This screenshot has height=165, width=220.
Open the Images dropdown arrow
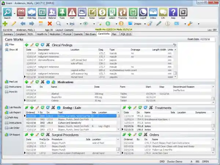point(145,24)
